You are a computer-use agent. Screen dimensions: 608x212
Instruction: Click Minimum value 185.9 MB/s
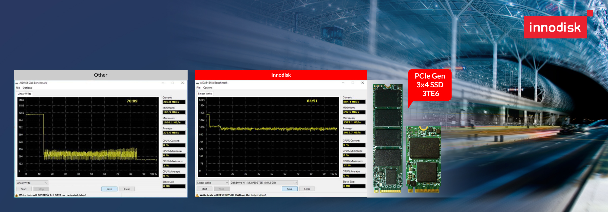pos(174,112)
